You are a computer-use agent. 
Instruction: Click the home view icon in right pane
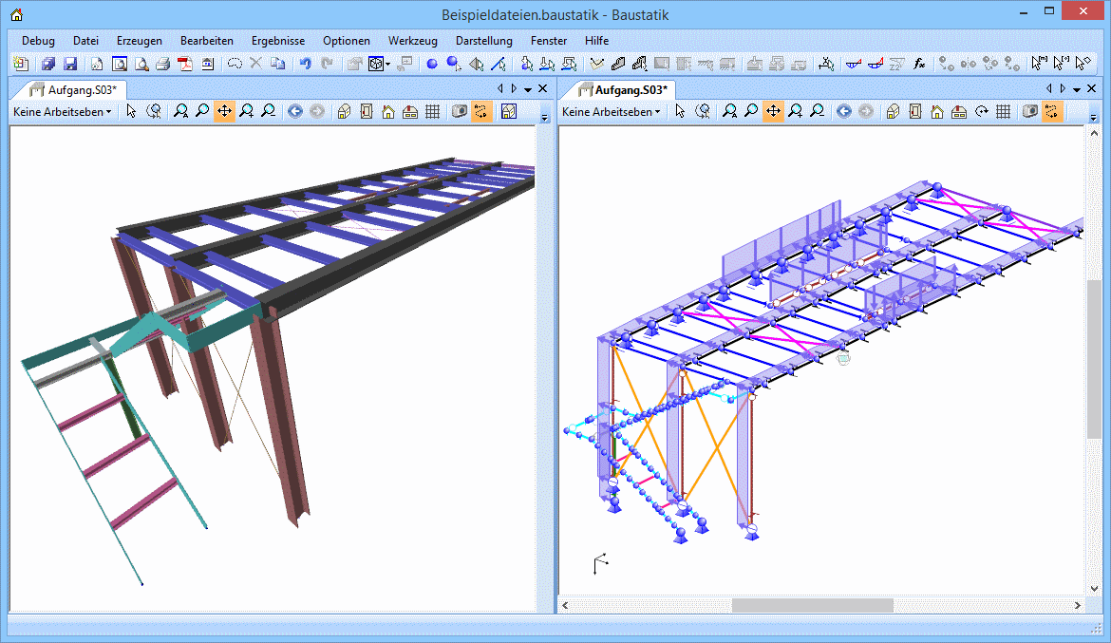click(x=937, y=112)
